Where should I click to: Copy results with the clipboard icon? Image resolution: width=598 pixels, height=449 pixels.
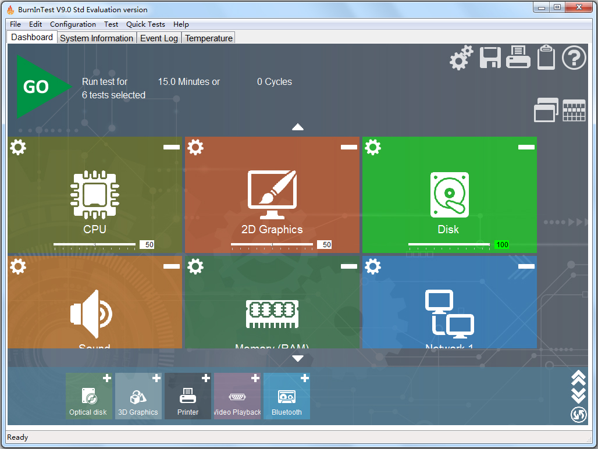click(546, 57)
